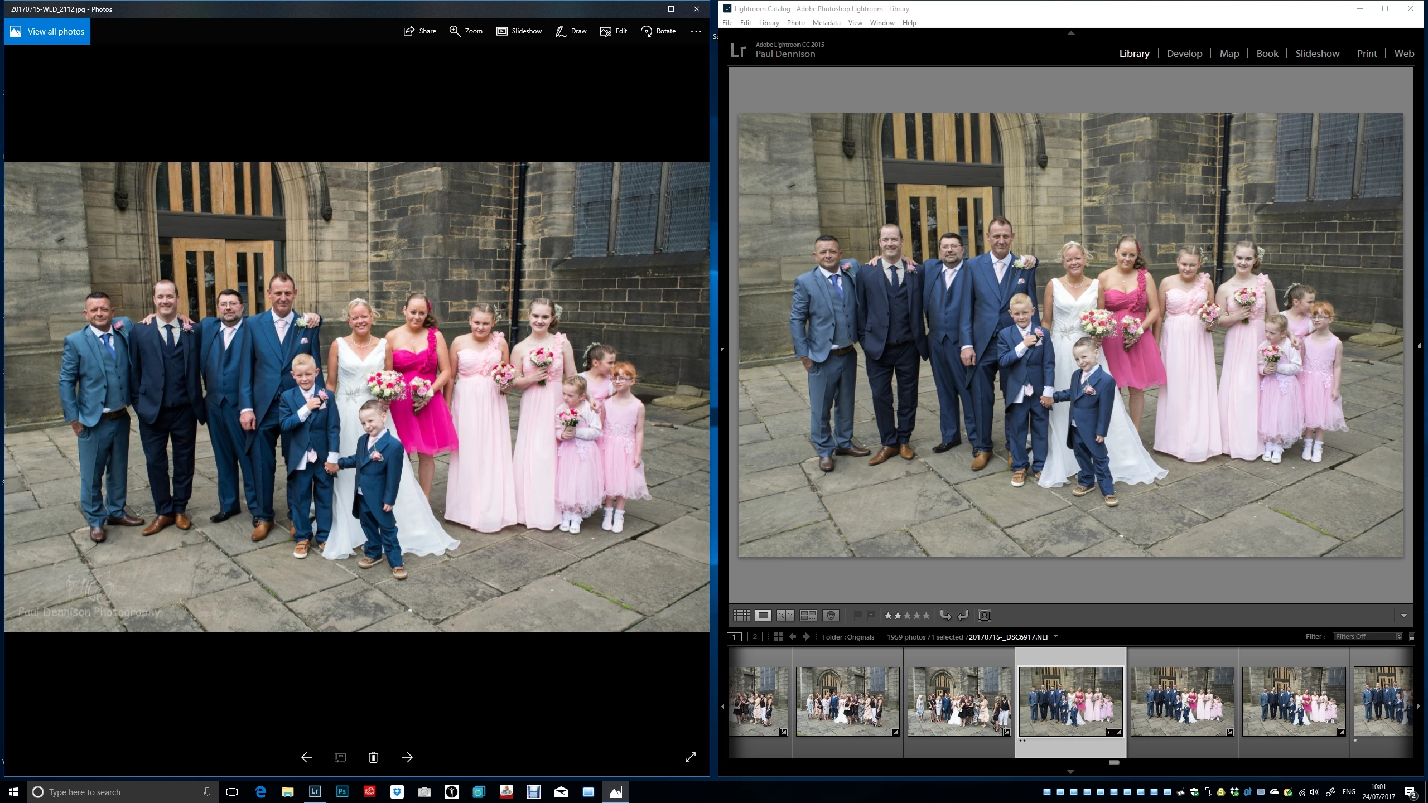Click View all photos button
Screen dimensions: 1428x803
[47, 31]
